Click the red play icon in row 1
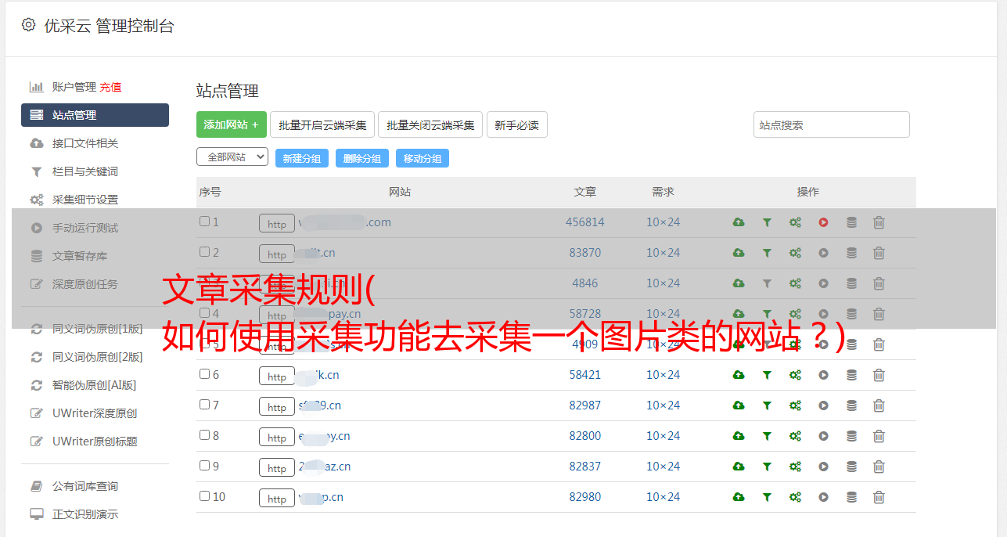1007x537 pixels. 823,222
